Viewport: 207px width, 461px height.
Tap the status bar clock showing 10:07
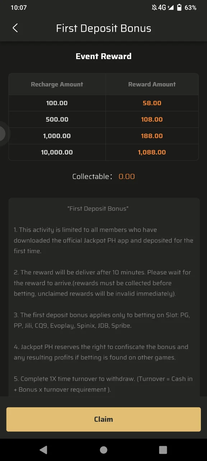coord(19,7)
